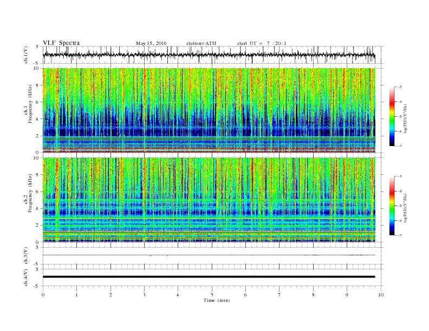The width and height of the screenshot is (429, 331).
Task: Click the "4" kHz tick on ch.2 frequency axis
Action: pos(38,209)
